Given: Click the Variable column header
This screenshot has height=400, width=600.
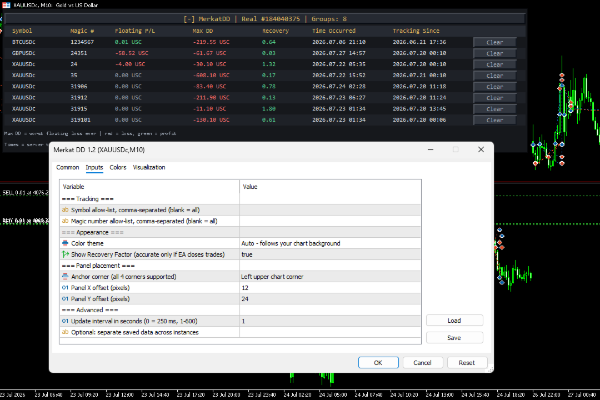Looking at the screenshot, I should (x=149, y=187).
